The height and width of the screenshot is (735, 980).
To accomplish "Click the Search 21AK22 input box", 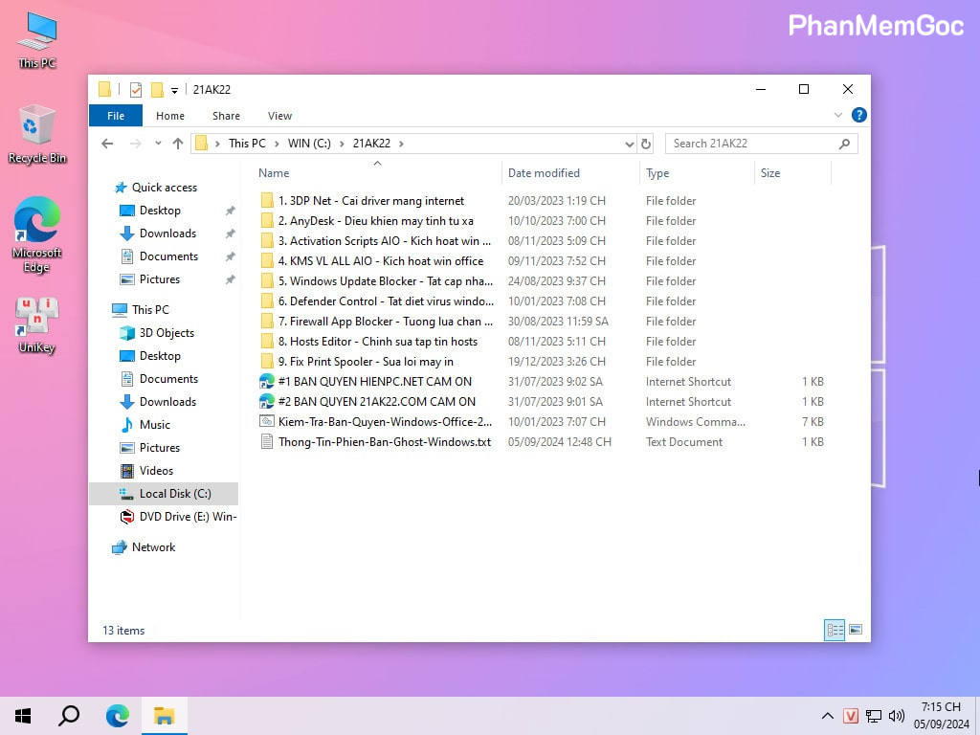I will pos(751,144).
